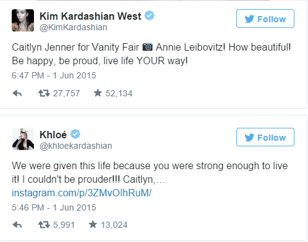Reply to Khloé's tweet with arrow icon
308x242 pixels.
coord(17,225)
